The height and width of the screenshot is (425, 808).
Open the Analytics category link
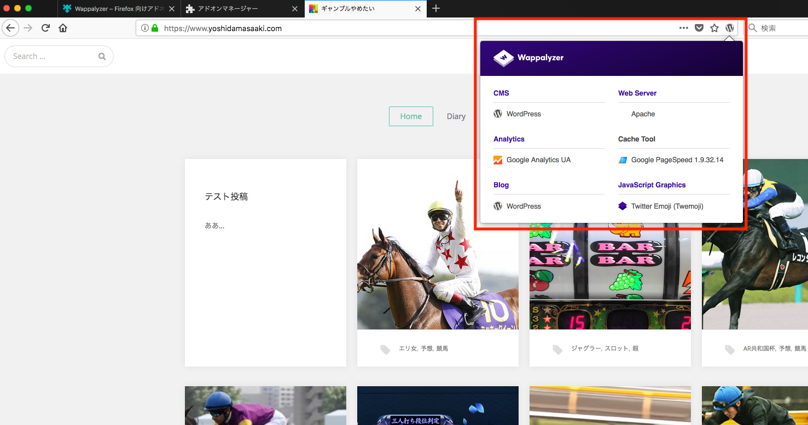point(509,139)
